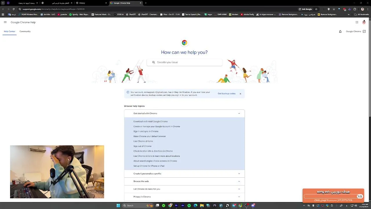Bookmark this page with the star icon
Screen dimensions: 371x209
[x=316, y=9]
